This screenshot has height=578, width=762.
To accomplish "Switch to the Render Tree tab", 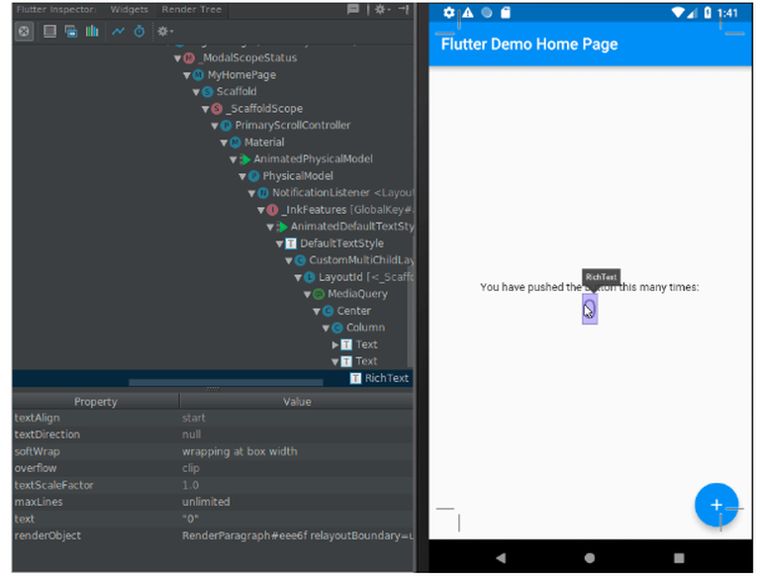I will [x=191, y=9].
